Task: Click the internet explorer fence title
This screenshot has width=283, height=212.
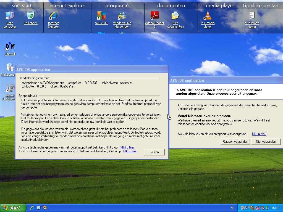Action: (x=67, y=6)
